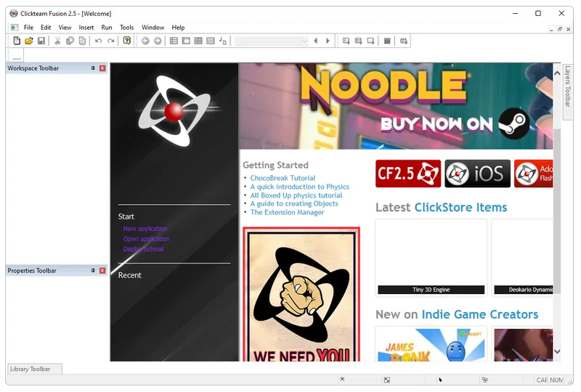Open the Deokario Dynamic store item
The width and height of the screenshot is (581, 392).
[x=522, y=258]
